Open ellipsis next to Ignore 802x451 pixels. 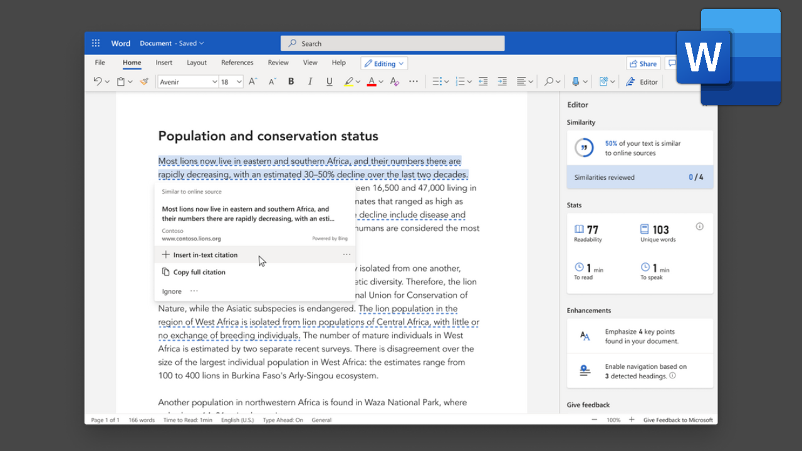pyautogui.click(x=194, y=291)
